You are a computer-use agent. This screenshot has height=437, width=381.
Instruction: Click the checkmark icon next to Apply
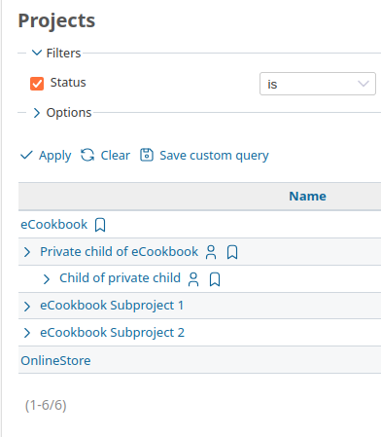click(x=26, y=155)
